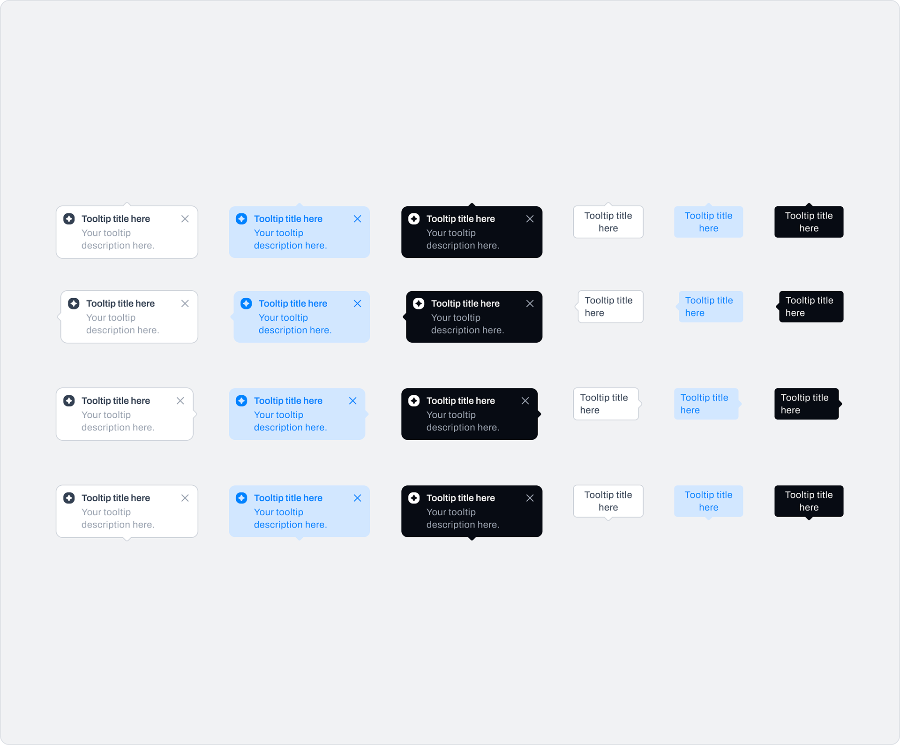Select the small dark tooltip with bottom arrow
The image size is (900, 745).
coord(809,502)
